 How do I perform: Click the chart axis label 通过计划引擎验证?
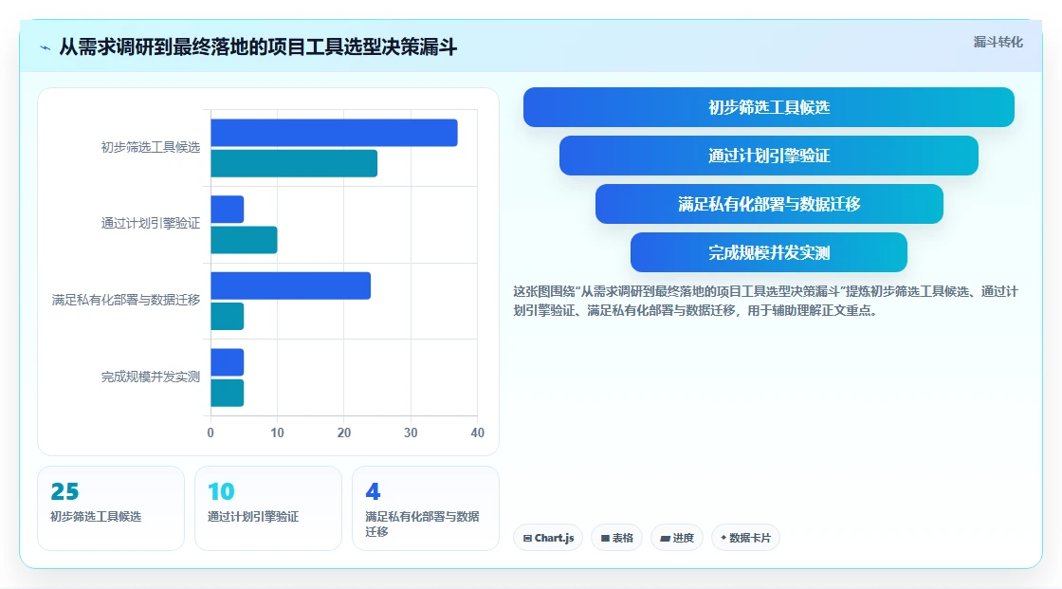pyautogui.click(x=151, y=223)
